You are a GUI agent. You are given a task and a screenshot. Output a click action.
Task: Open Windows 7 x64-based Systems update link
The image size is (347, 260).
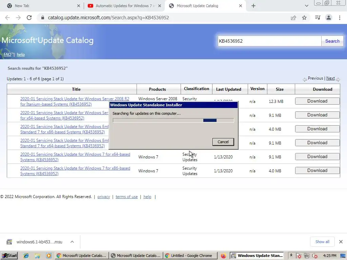(x=75, y=157)
